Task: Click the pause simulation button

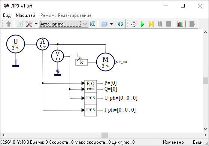Action: pos(160,24)
